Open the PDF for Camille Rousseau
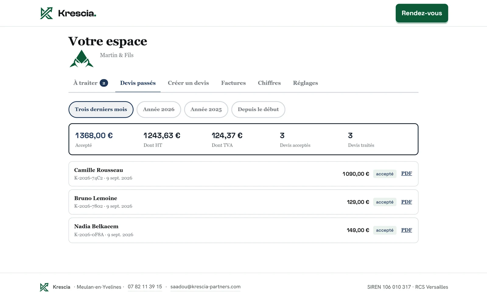Viewport: 487px width, 302px height. point(406,174)
